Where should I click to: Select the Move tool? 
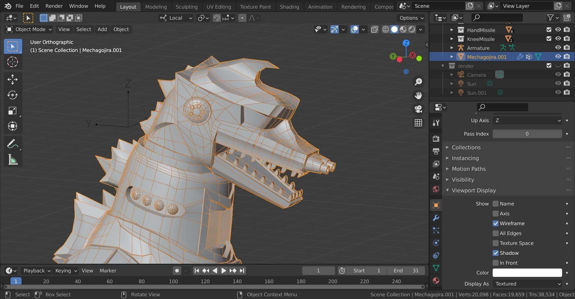[13, 79]
